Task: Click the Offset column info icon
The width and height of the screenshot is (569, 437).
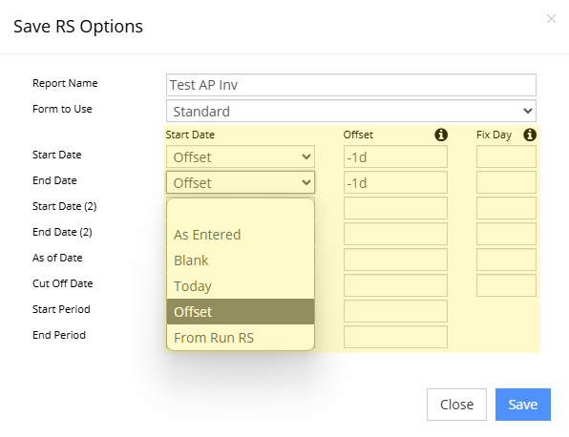Action: [441, 135]
